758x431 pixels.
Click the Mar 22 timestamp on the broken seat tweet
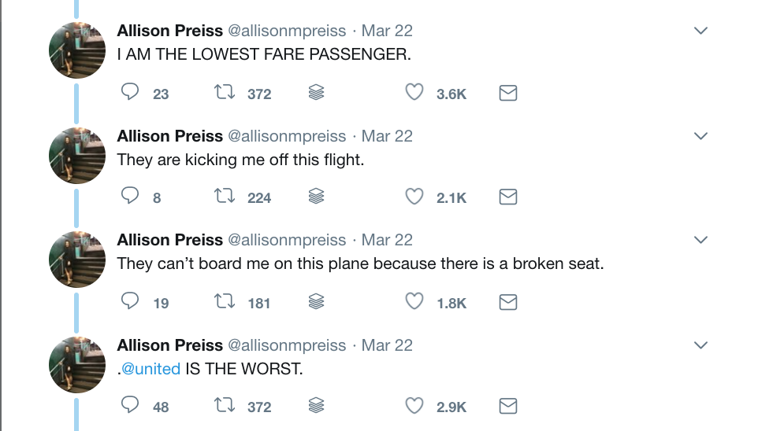(x=387, y=240)
